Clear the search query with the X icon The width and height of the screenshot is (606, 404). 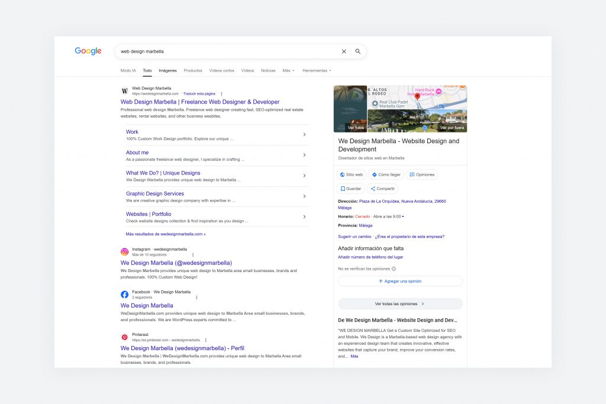(344, 51)
